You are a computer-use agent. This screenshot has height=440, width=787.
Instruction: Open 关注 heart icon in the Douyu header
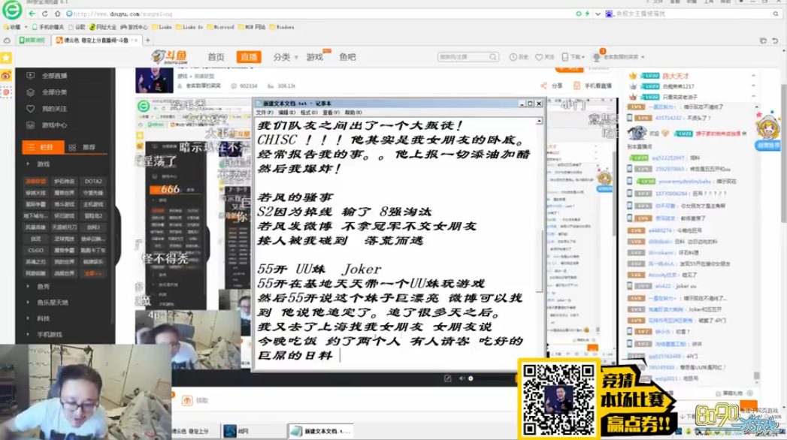coord(539,57)
